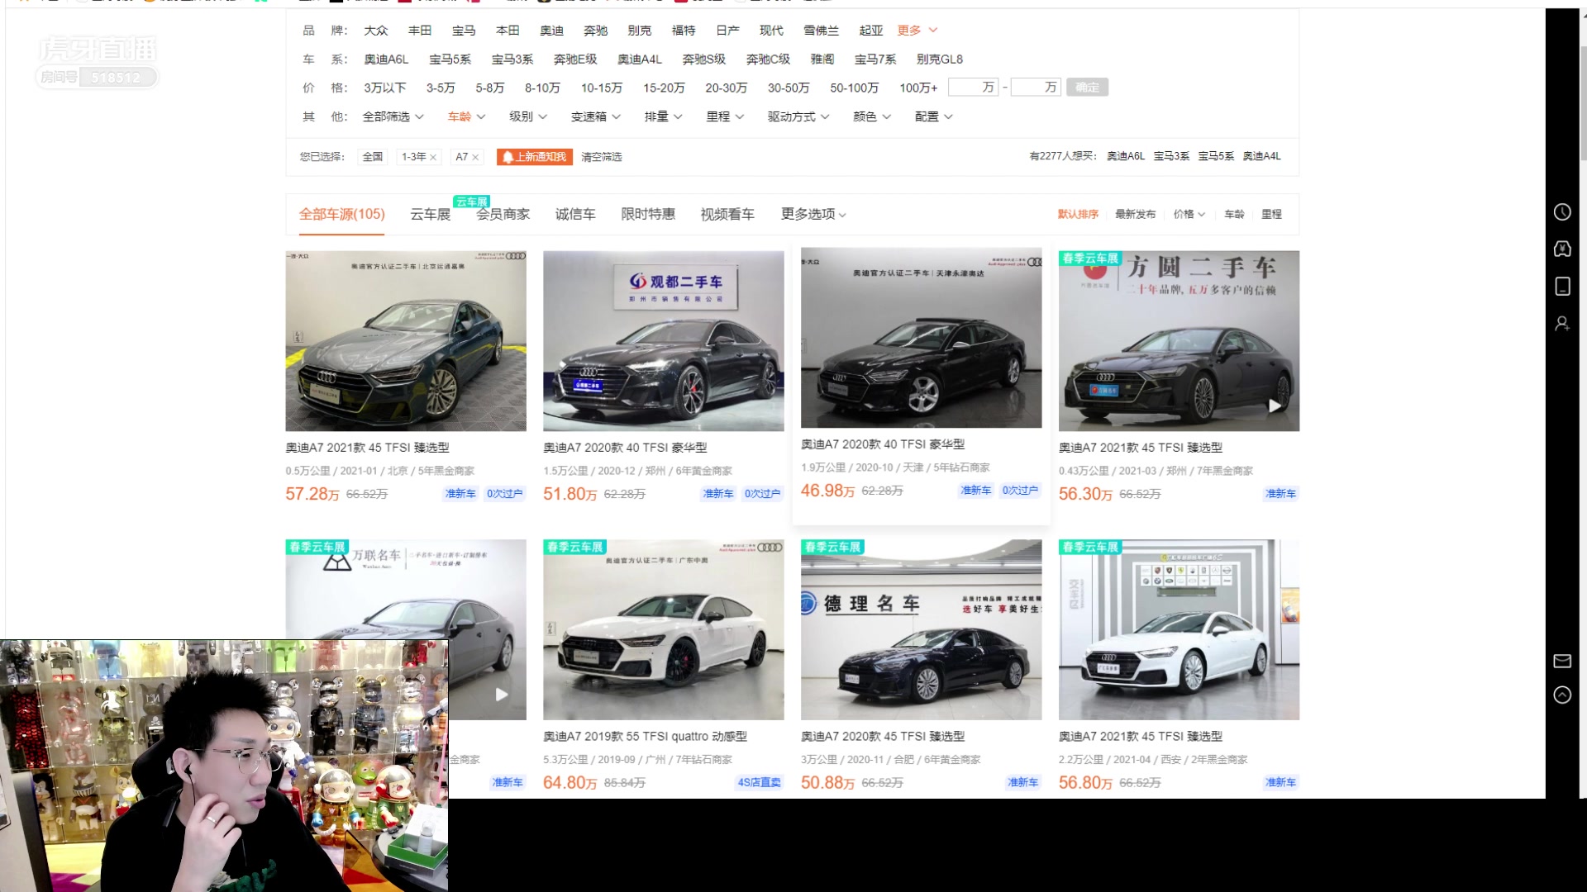Open the browsing history clock icon
1587x892 pixels.
[x=1562, y=212]
